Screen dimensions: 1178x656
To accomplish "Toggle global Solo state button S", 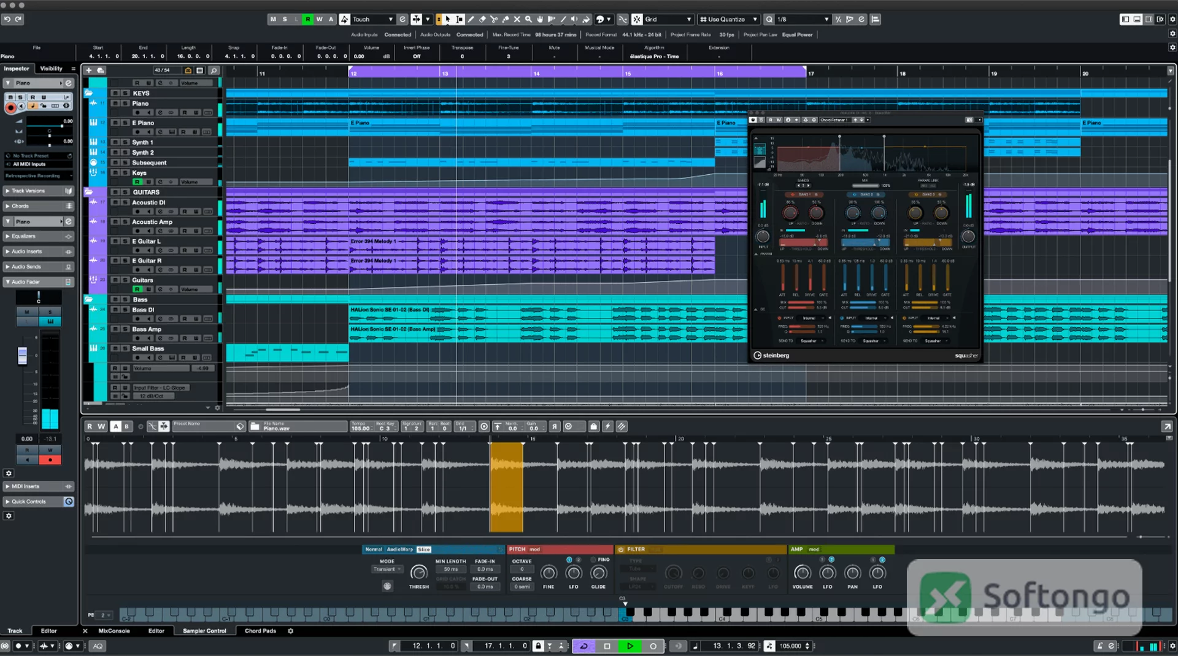I will click(x=285, y=19).
